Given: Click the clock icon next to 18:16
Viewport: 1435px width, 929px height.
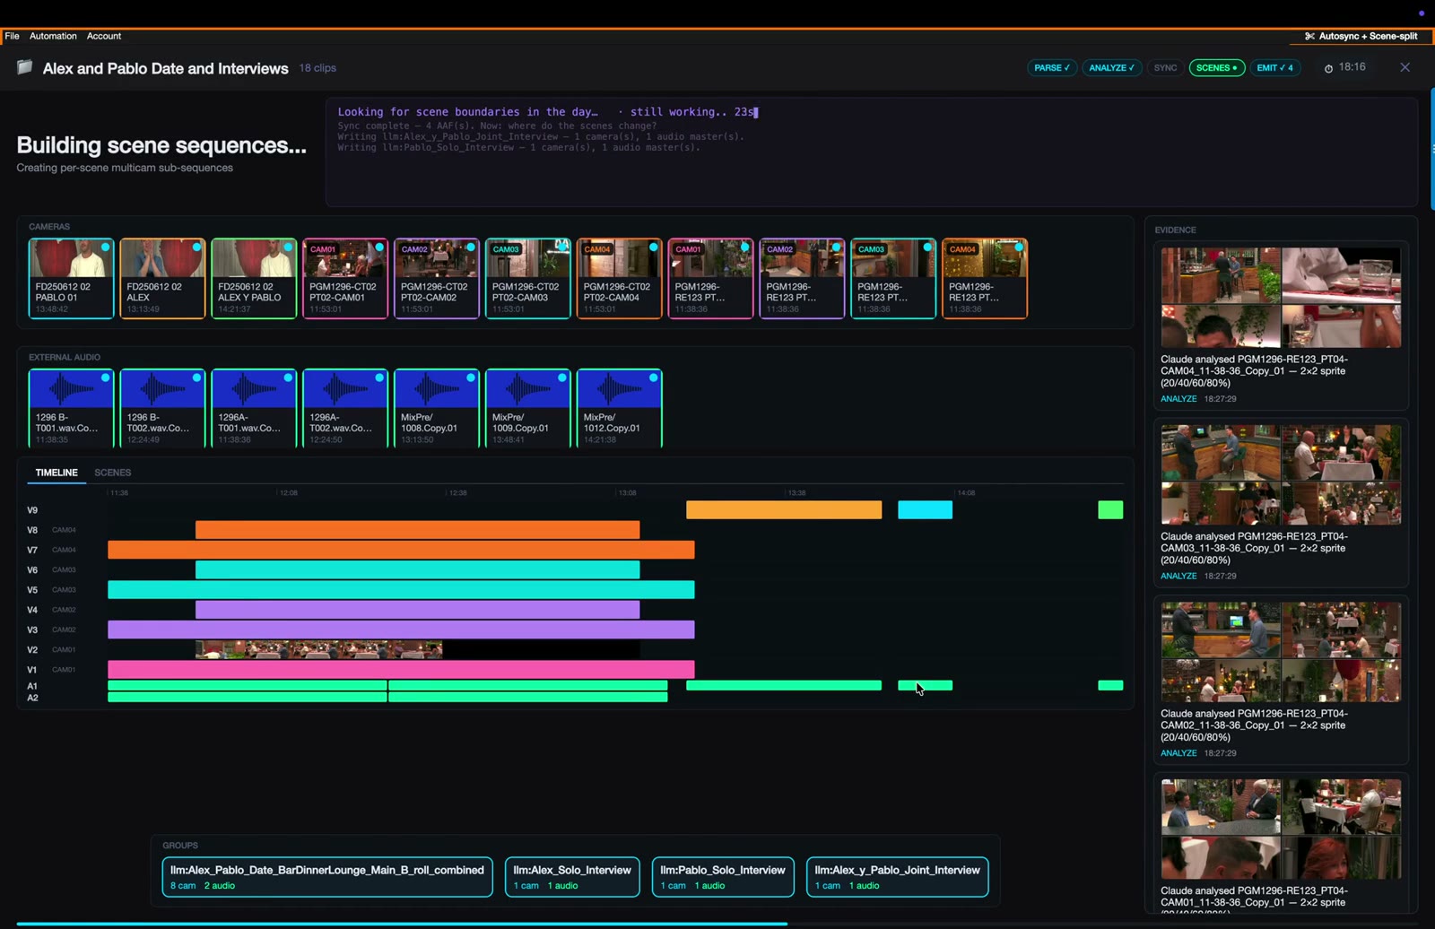Looking at the screenshot, I should tap(1328, 68).
